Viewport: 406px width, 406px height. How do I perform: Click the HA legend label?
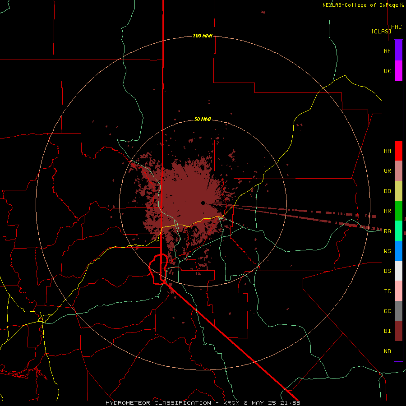[x=387, y=151]
